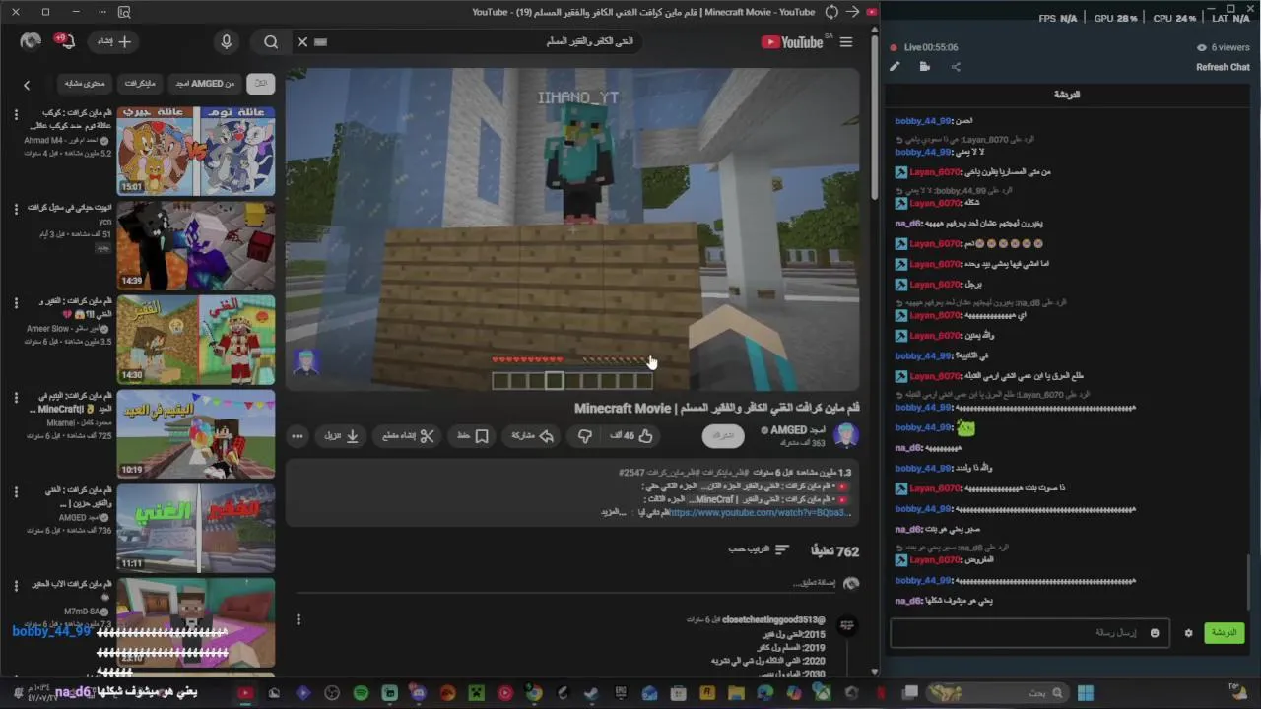Image resolution: width=1261 pixels, height=709 pixels.
Task: Open emoji picker in chat input
Action: pyautogui.click(x=1155, y=633)
